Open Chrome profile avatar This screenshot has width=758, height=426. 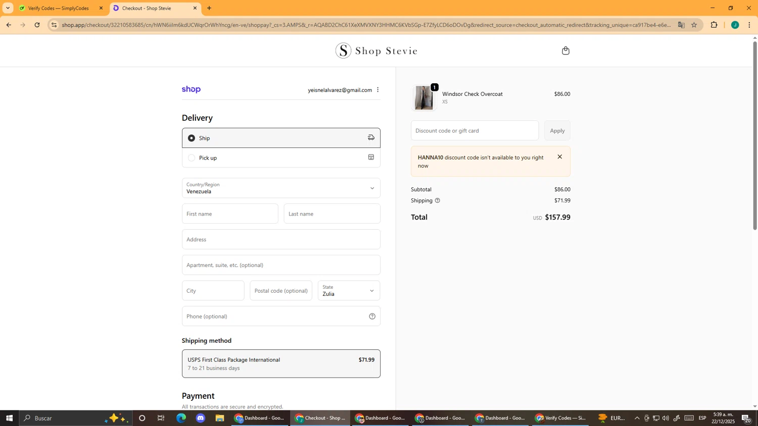click(x=735, y=25)
